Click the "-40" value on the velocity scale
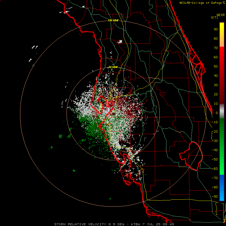 (215, 150)
